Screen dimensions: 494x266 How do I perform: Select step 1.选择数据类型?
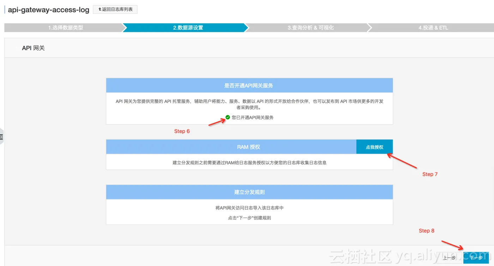[x=66, y=28]
